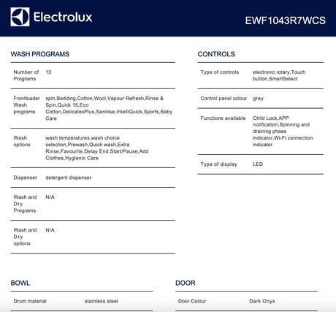
Task: Select the detergent dispenser value
Action: (x=69, y=178)
